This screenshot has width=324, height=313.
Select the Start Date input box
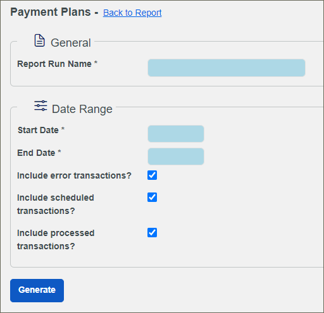[176, 134]
